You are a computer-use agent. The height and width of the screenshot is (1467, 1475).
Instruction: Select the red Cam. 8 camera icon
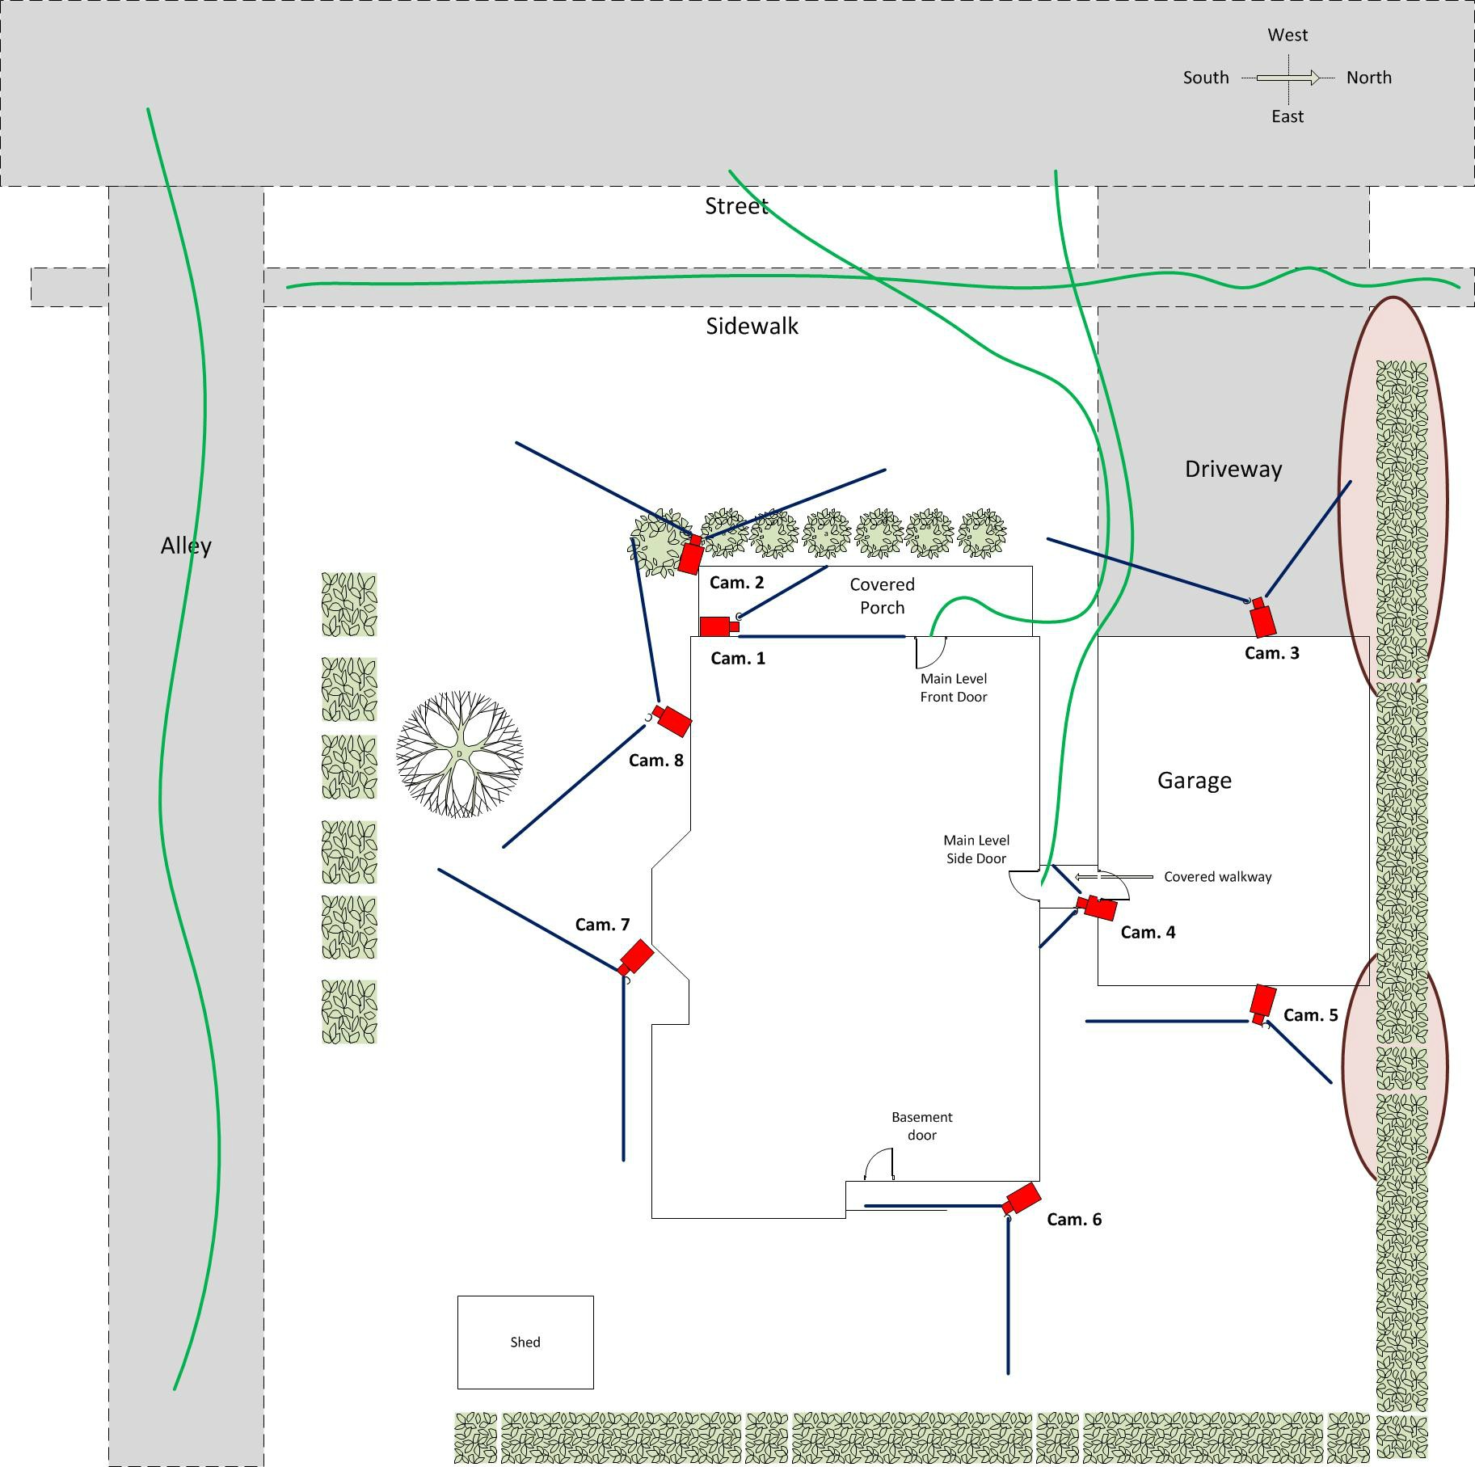(672, 720)
